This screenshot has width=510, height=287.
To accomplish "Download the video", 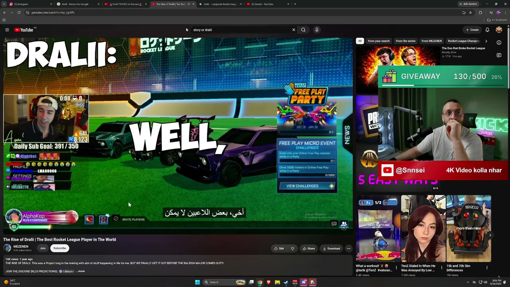I will pos(331,248).
